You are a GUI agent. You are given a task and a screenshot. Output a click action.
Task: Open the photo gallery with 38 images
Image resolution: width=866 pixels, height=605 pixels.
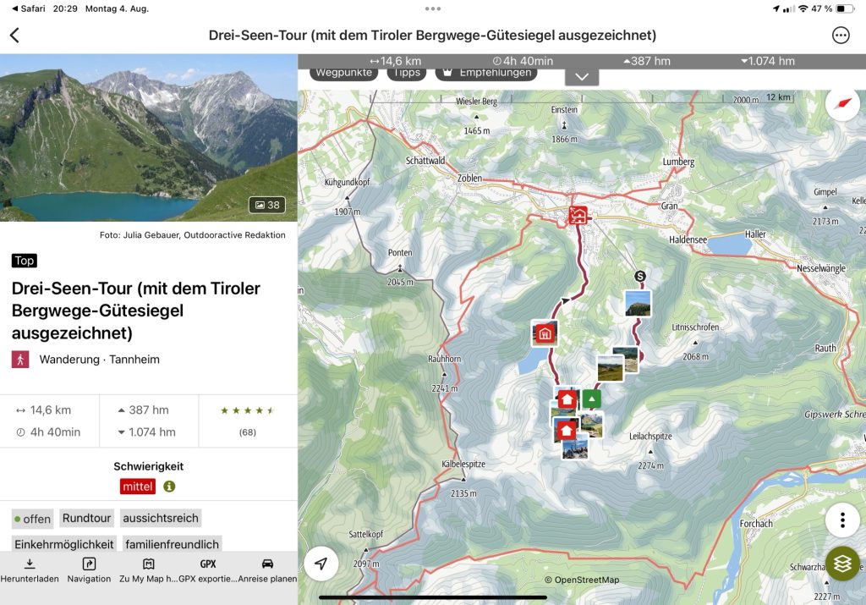coord(267,205)
